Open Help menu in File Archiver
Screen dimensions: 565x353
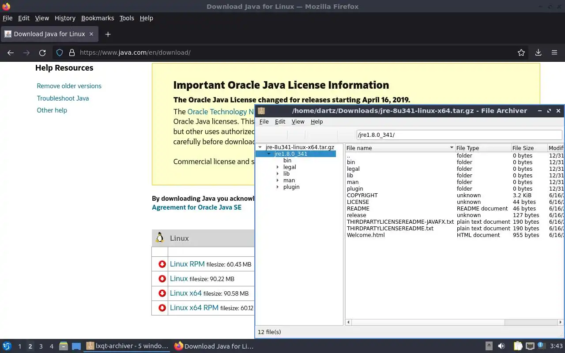pos(316,122)
